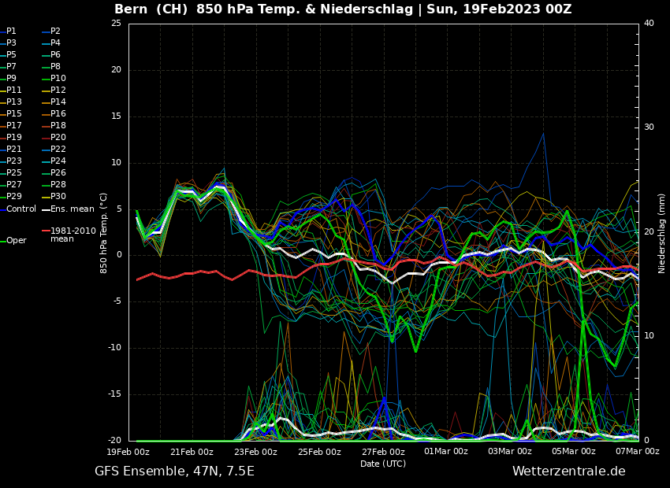Click the P29 legend label
This screenshot has height=488, width=670.
pos(13,196)
